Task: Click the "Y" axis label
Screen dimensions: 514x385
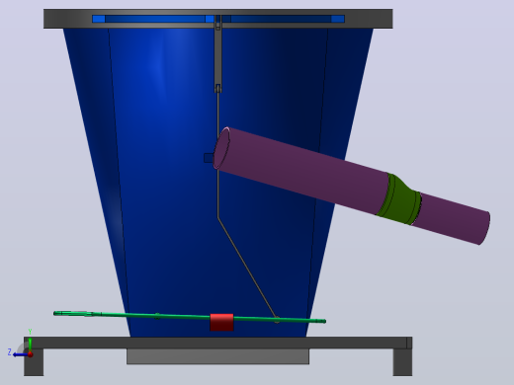Action: point(30,332)
